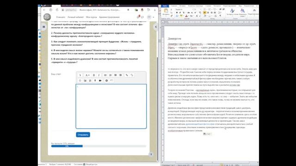Insert unordered list in the answer editor

[105, 75]
